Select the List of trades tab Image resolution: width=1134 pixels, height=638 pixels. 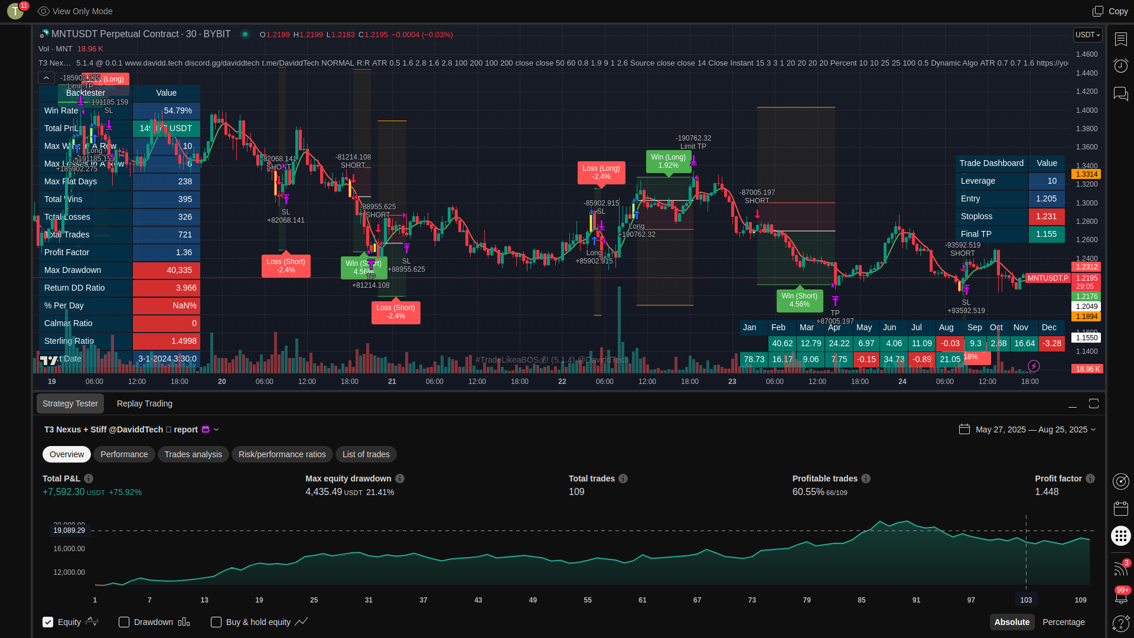click(366, 454)
